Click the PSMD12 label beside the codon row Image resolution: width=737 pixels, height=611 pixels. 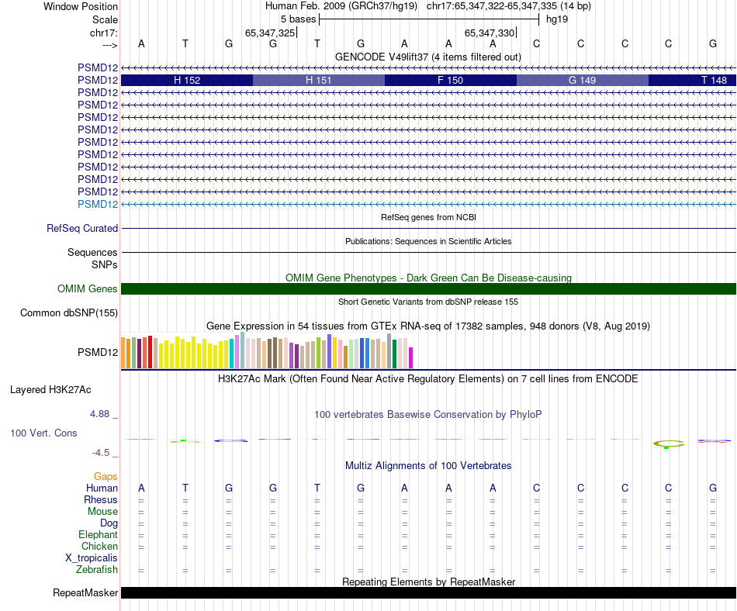(98, 81)
